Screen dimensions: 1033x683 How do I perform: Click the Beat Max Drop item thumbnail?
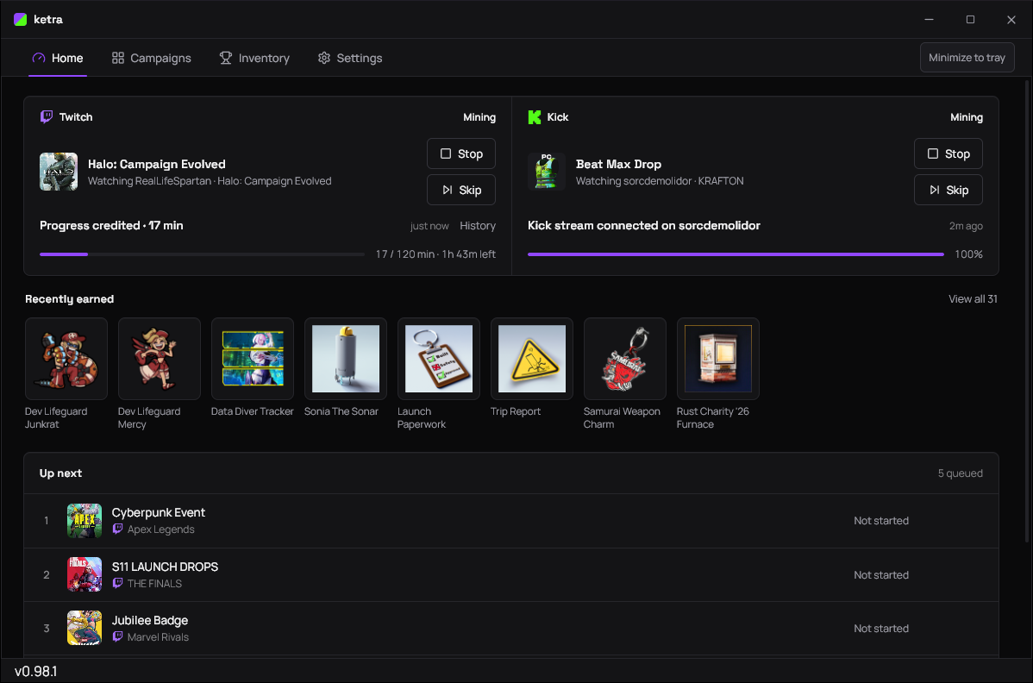tap(547, 172)
